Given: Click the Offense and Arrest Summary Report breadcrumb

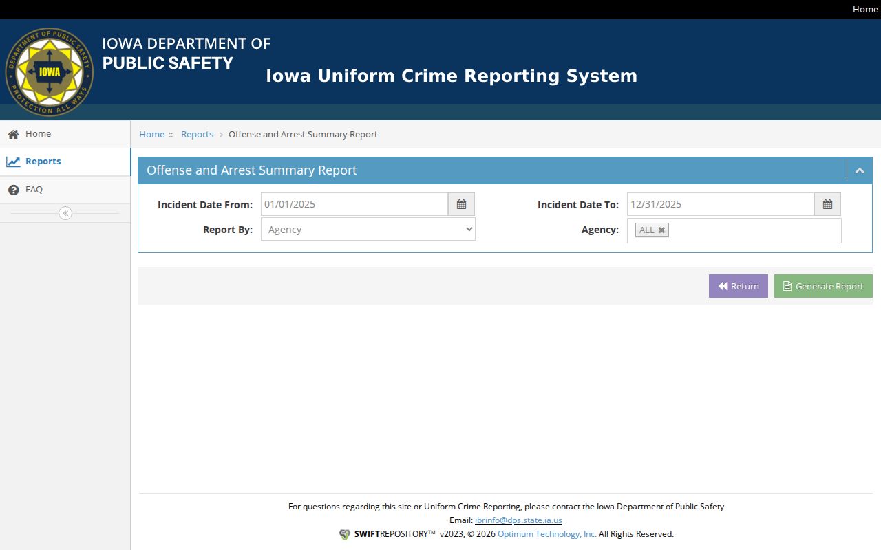Looking at the screenshot, I should click(x=303, y=134).
